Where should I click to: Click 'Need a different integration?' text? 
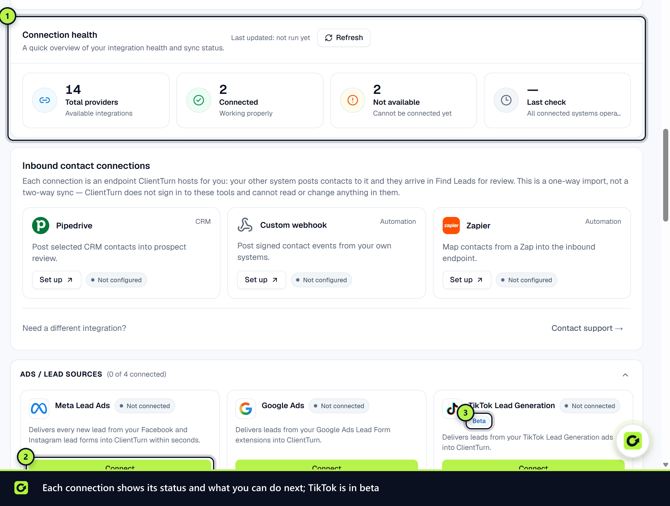point(74,328)
